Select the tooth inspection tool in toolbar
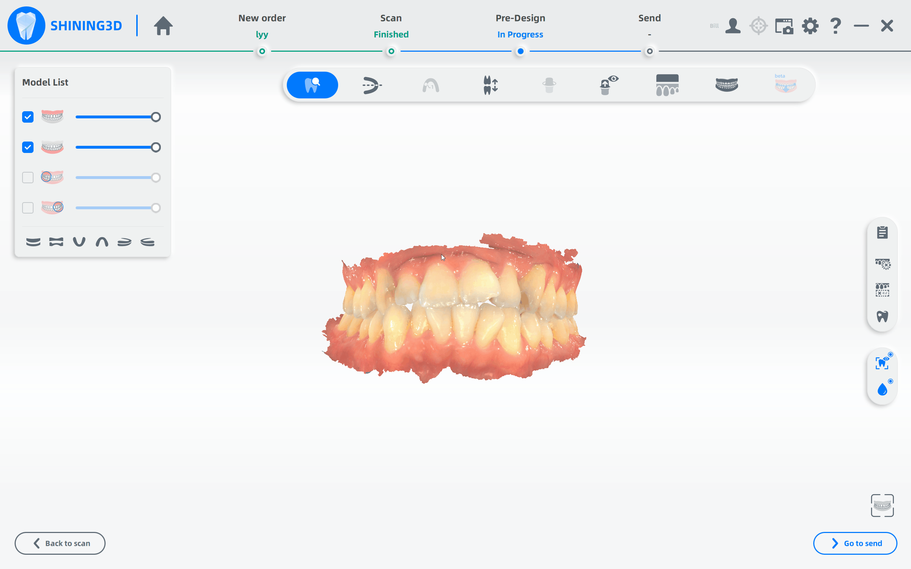The height and width of the screenshot is (569, 911). click(312, 85)
